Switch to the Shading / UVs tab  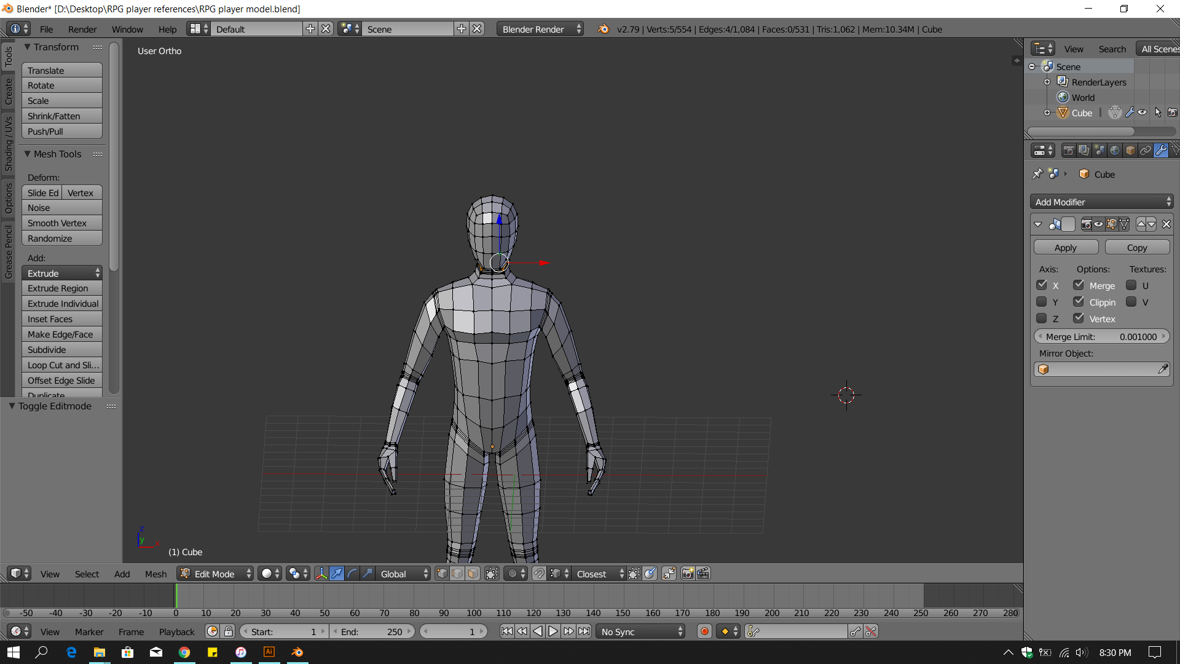tap(9, 144)
